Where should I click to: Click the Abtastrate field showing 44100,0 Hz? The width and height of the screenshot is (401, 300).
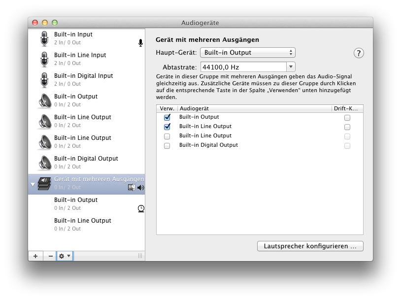(243, 67)
